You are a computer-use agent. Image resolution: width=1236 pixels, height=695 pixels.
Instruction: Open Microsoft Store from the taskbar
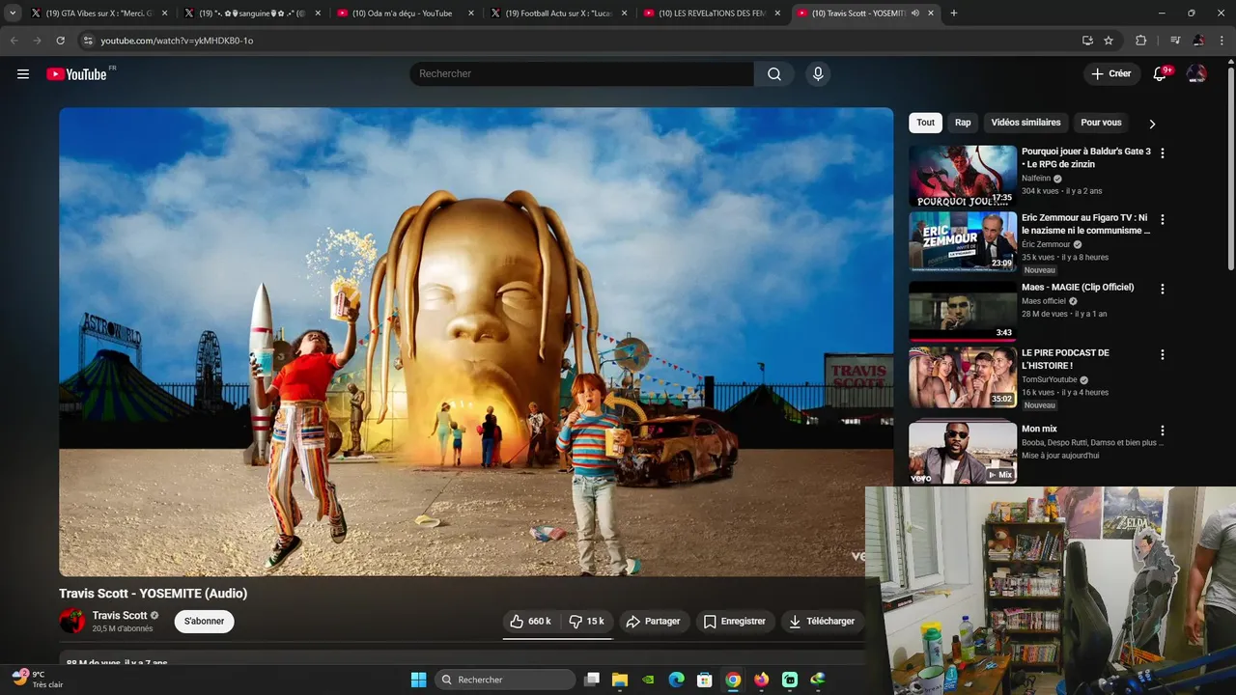(705, 680)
